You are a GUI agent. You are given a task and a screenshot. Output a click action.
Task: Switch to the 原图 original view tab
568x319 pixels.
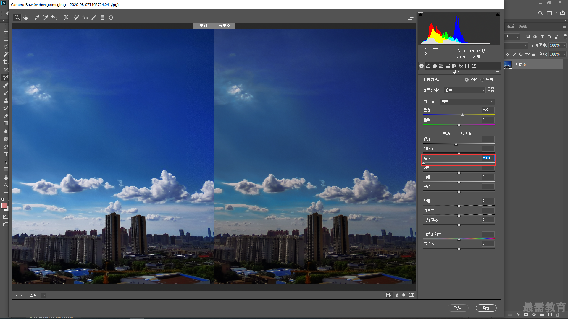(203, 26)
